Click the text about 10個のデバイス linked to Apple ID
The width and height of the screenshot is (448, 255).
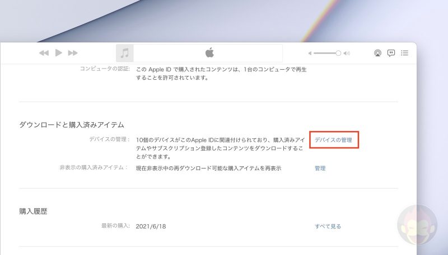point(220,148)
